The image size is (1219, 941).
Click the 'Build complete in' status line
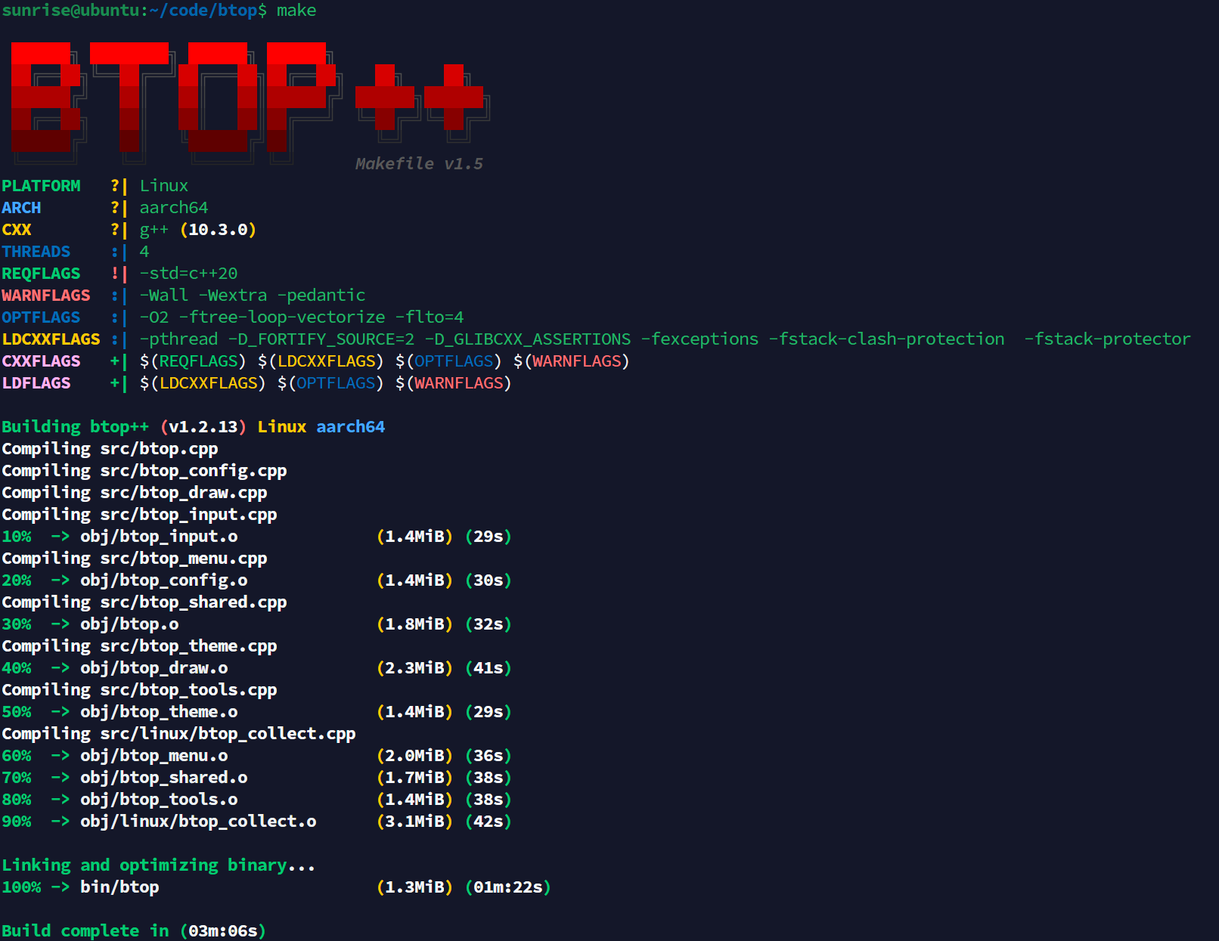[x=133, y=931]
